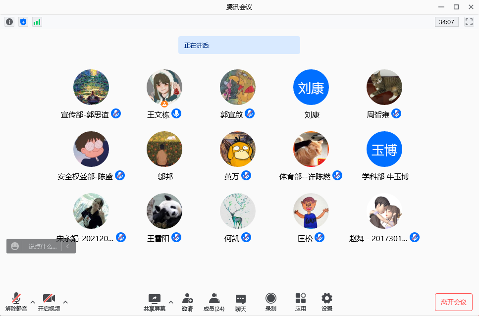Screen dimensions: 479x316
Task: Click the blue security shield icon
Action: click(23, 22)
